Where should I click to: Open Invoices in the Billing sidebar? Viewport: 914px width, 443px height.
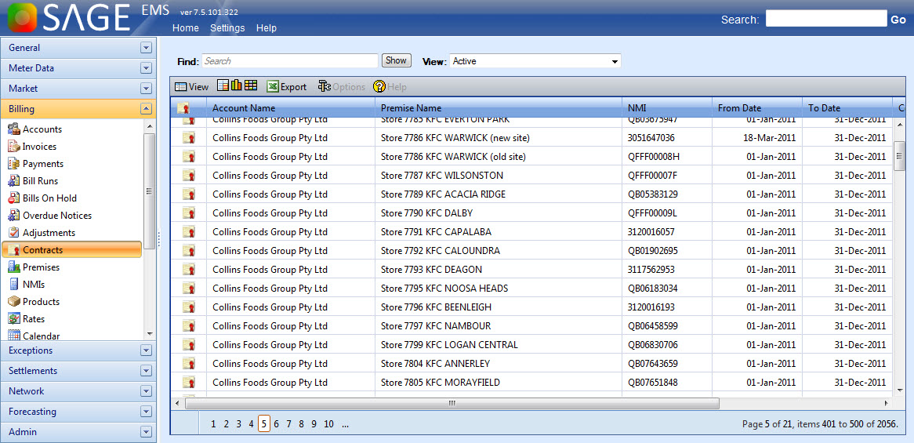[x=31, y=147]
